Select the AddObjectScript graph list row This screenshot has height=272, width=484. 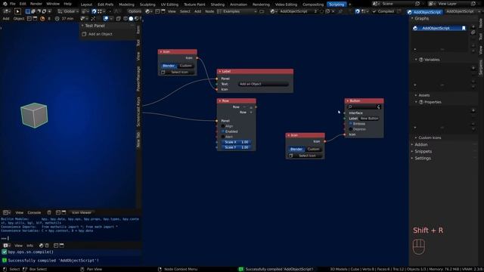click(x=439, y=28)
